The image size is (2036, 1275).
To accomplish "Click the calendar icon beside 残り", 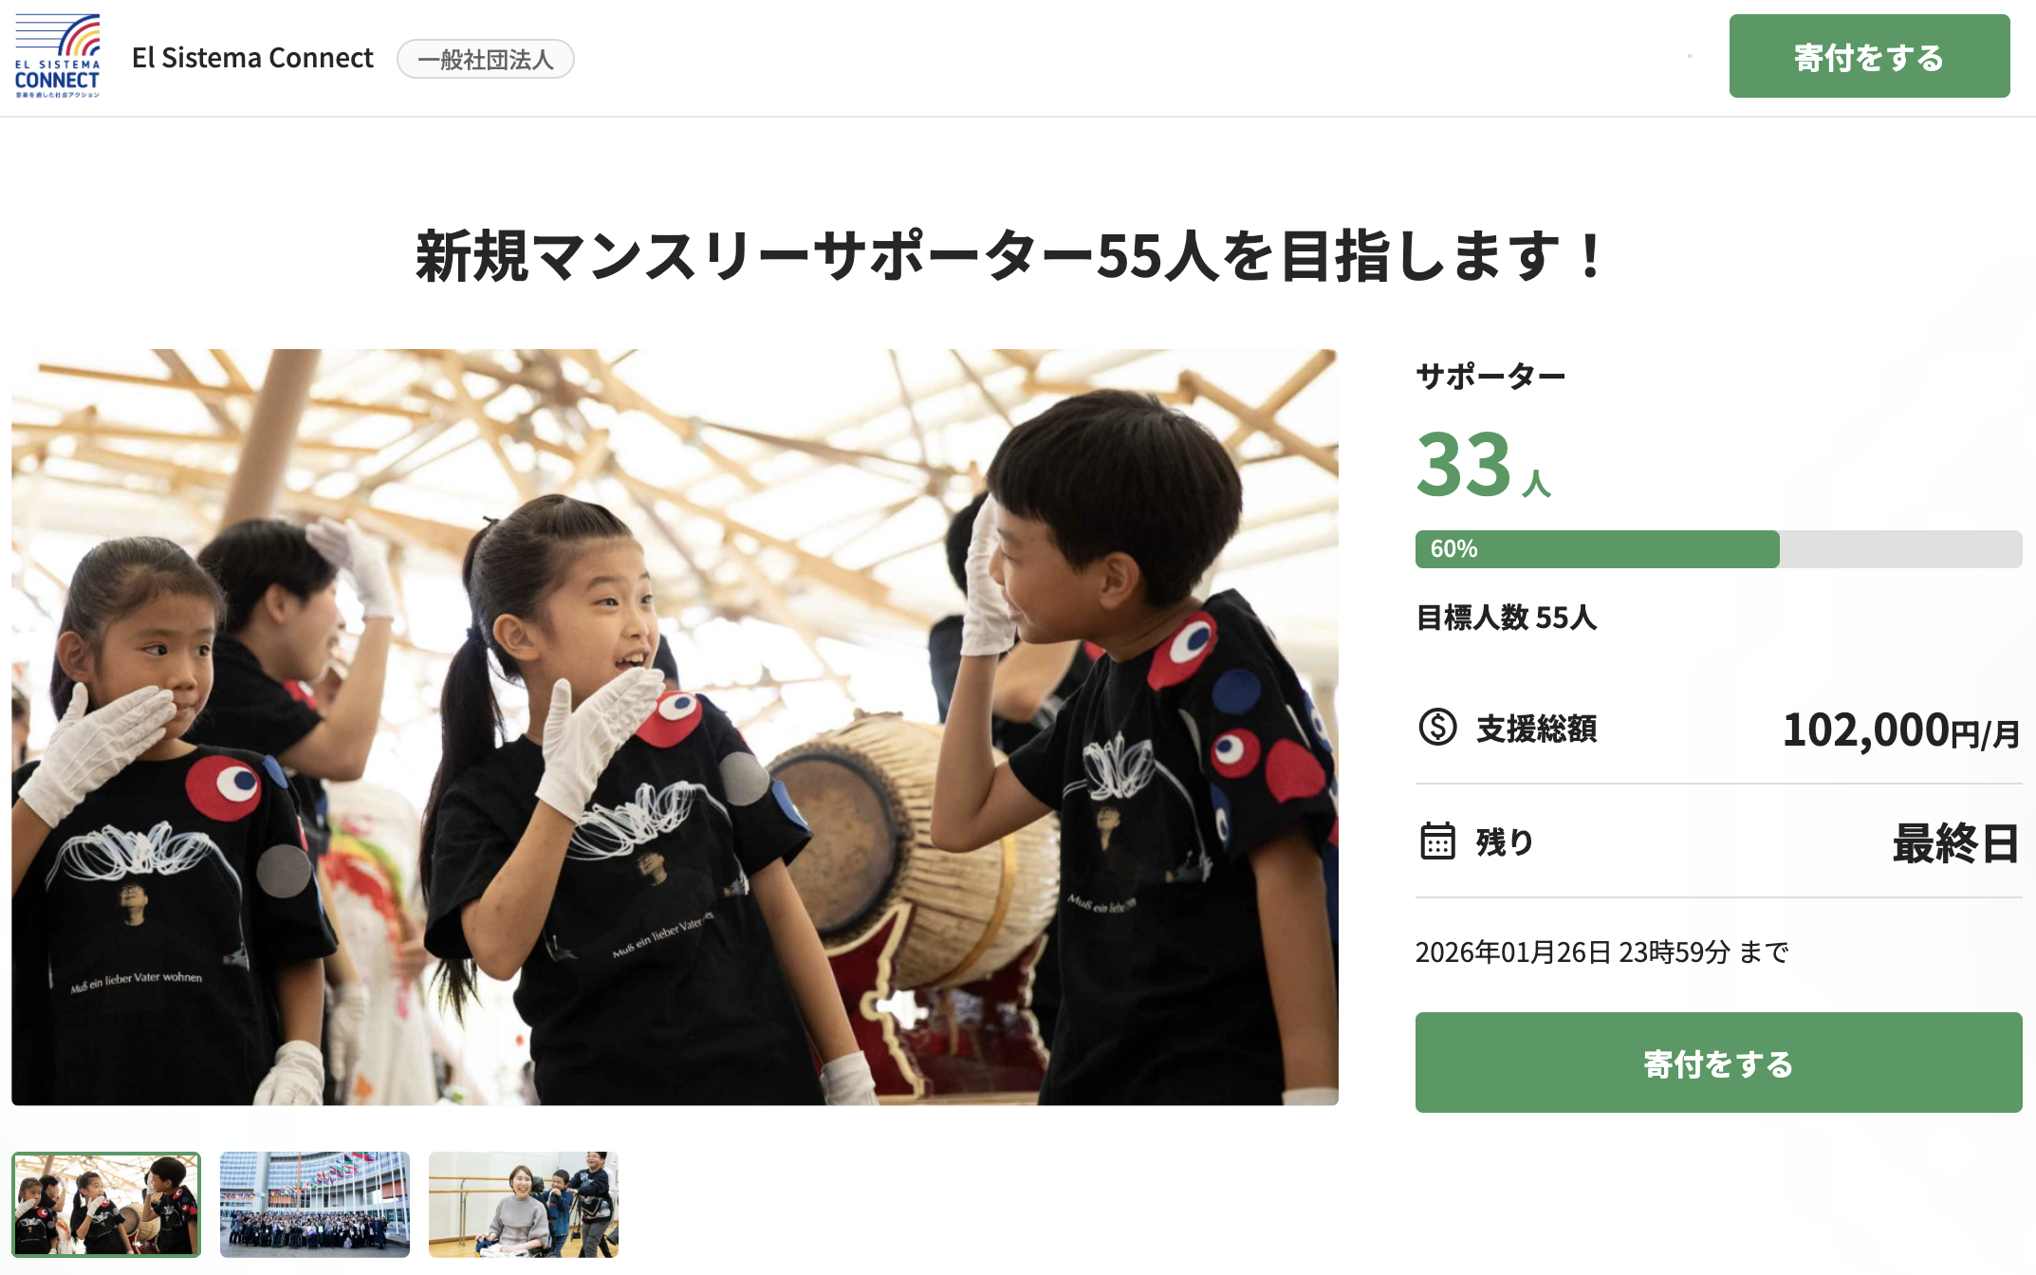I will [1437, 841].
